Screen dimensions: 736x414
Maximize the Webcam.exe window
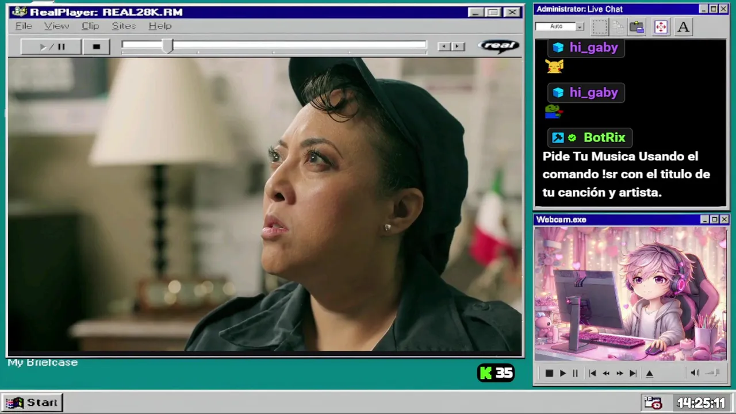pyautogui.click(x=714, y=220)
